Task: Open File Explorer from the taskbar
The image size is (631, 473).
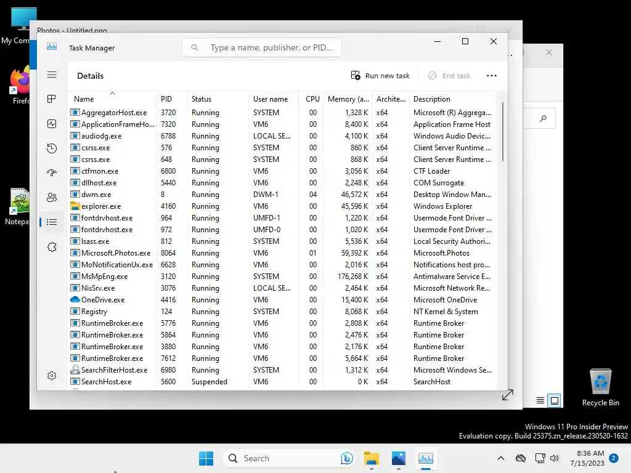Action: [372, 458]
